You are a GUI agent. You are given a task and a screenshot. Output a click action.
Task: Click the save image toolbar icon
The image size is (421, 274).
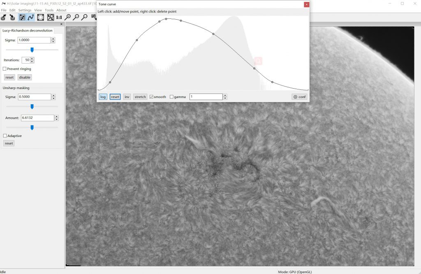coord(12,17)
